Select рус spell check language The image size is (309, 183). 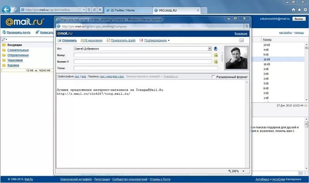click(77, 76)
